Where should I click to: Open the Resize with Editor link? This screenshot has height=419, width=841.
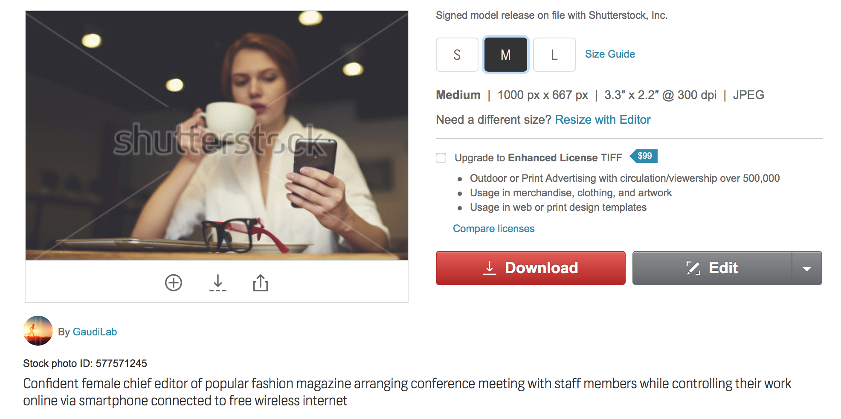(603, 119)
